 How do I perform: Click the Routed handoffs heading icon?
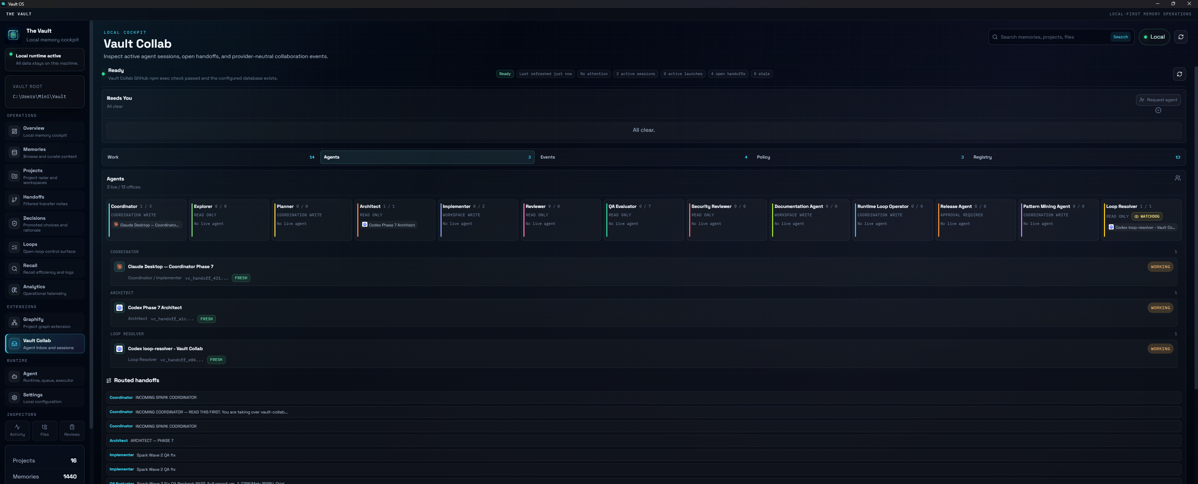109,380
